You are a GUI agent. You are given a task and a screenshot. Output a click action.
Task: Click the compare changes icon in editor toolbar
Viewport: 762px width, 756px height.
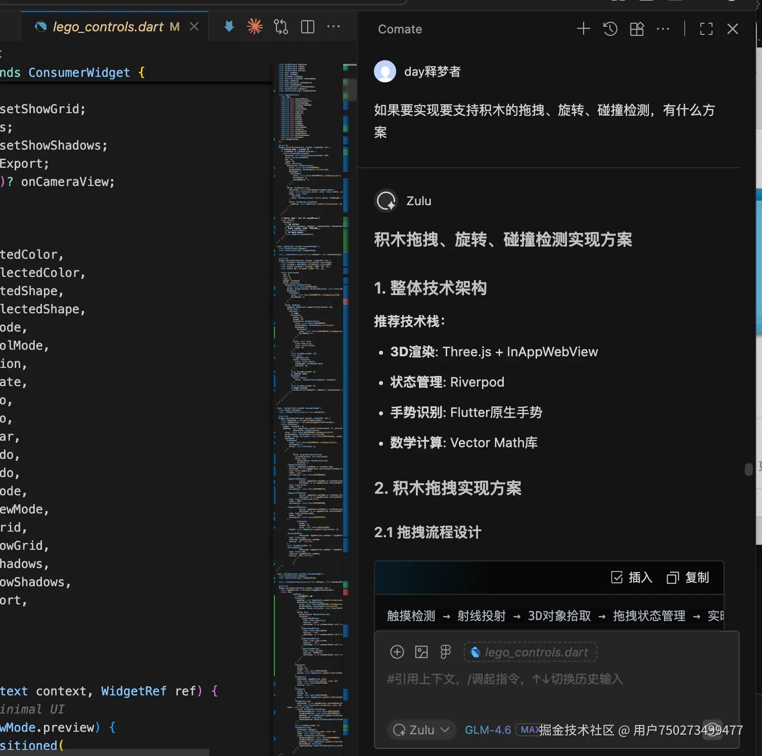[281, 26]
